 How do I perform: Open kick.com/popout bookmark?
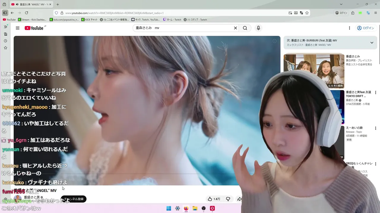64,20
